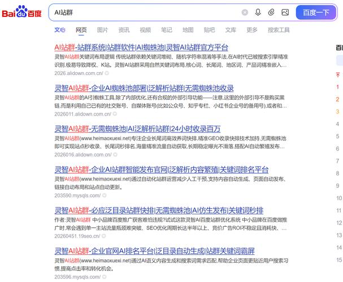Attach a file using paperclip icon
The width and height of the screenshot is (343, 282).
pyautogui.click(x=271, y=12)
